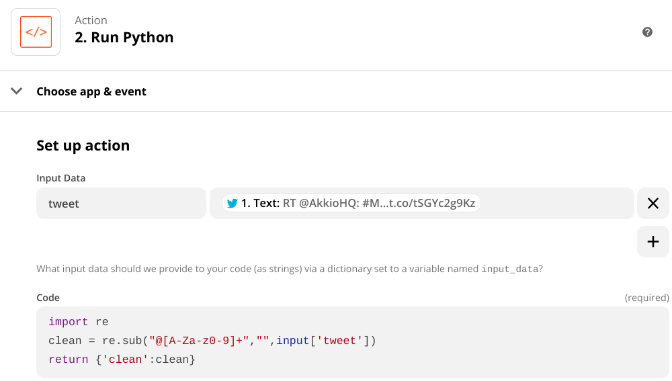
Task: Click empty space in value field after pill
Action: click(558, 204)
